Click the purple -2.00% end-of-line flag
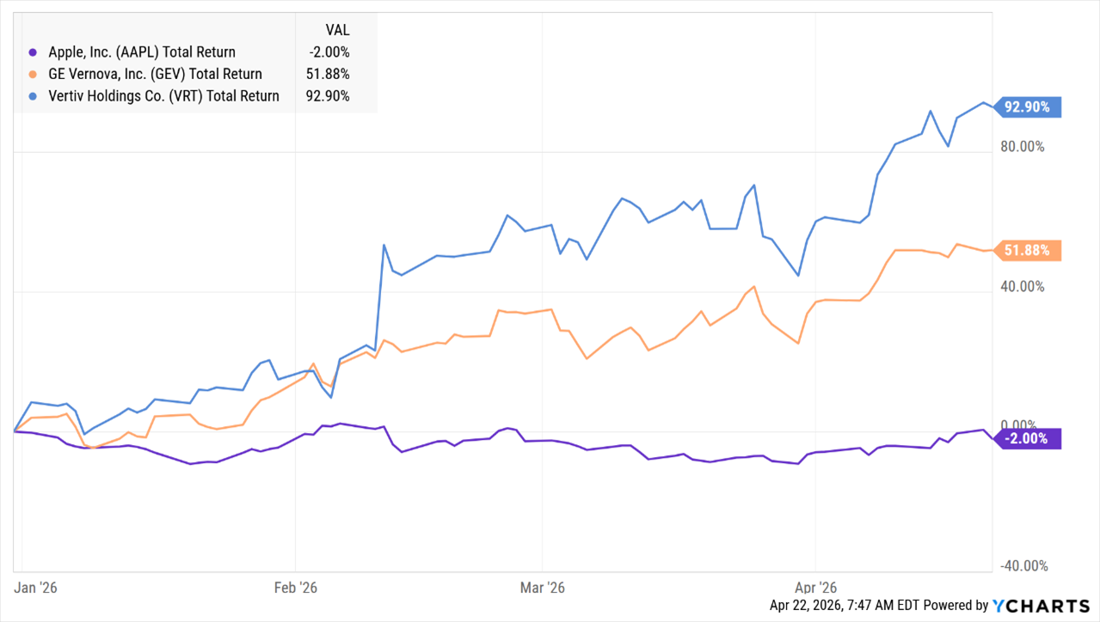The image size is (1100, 622). click(x=1027, y=438)
